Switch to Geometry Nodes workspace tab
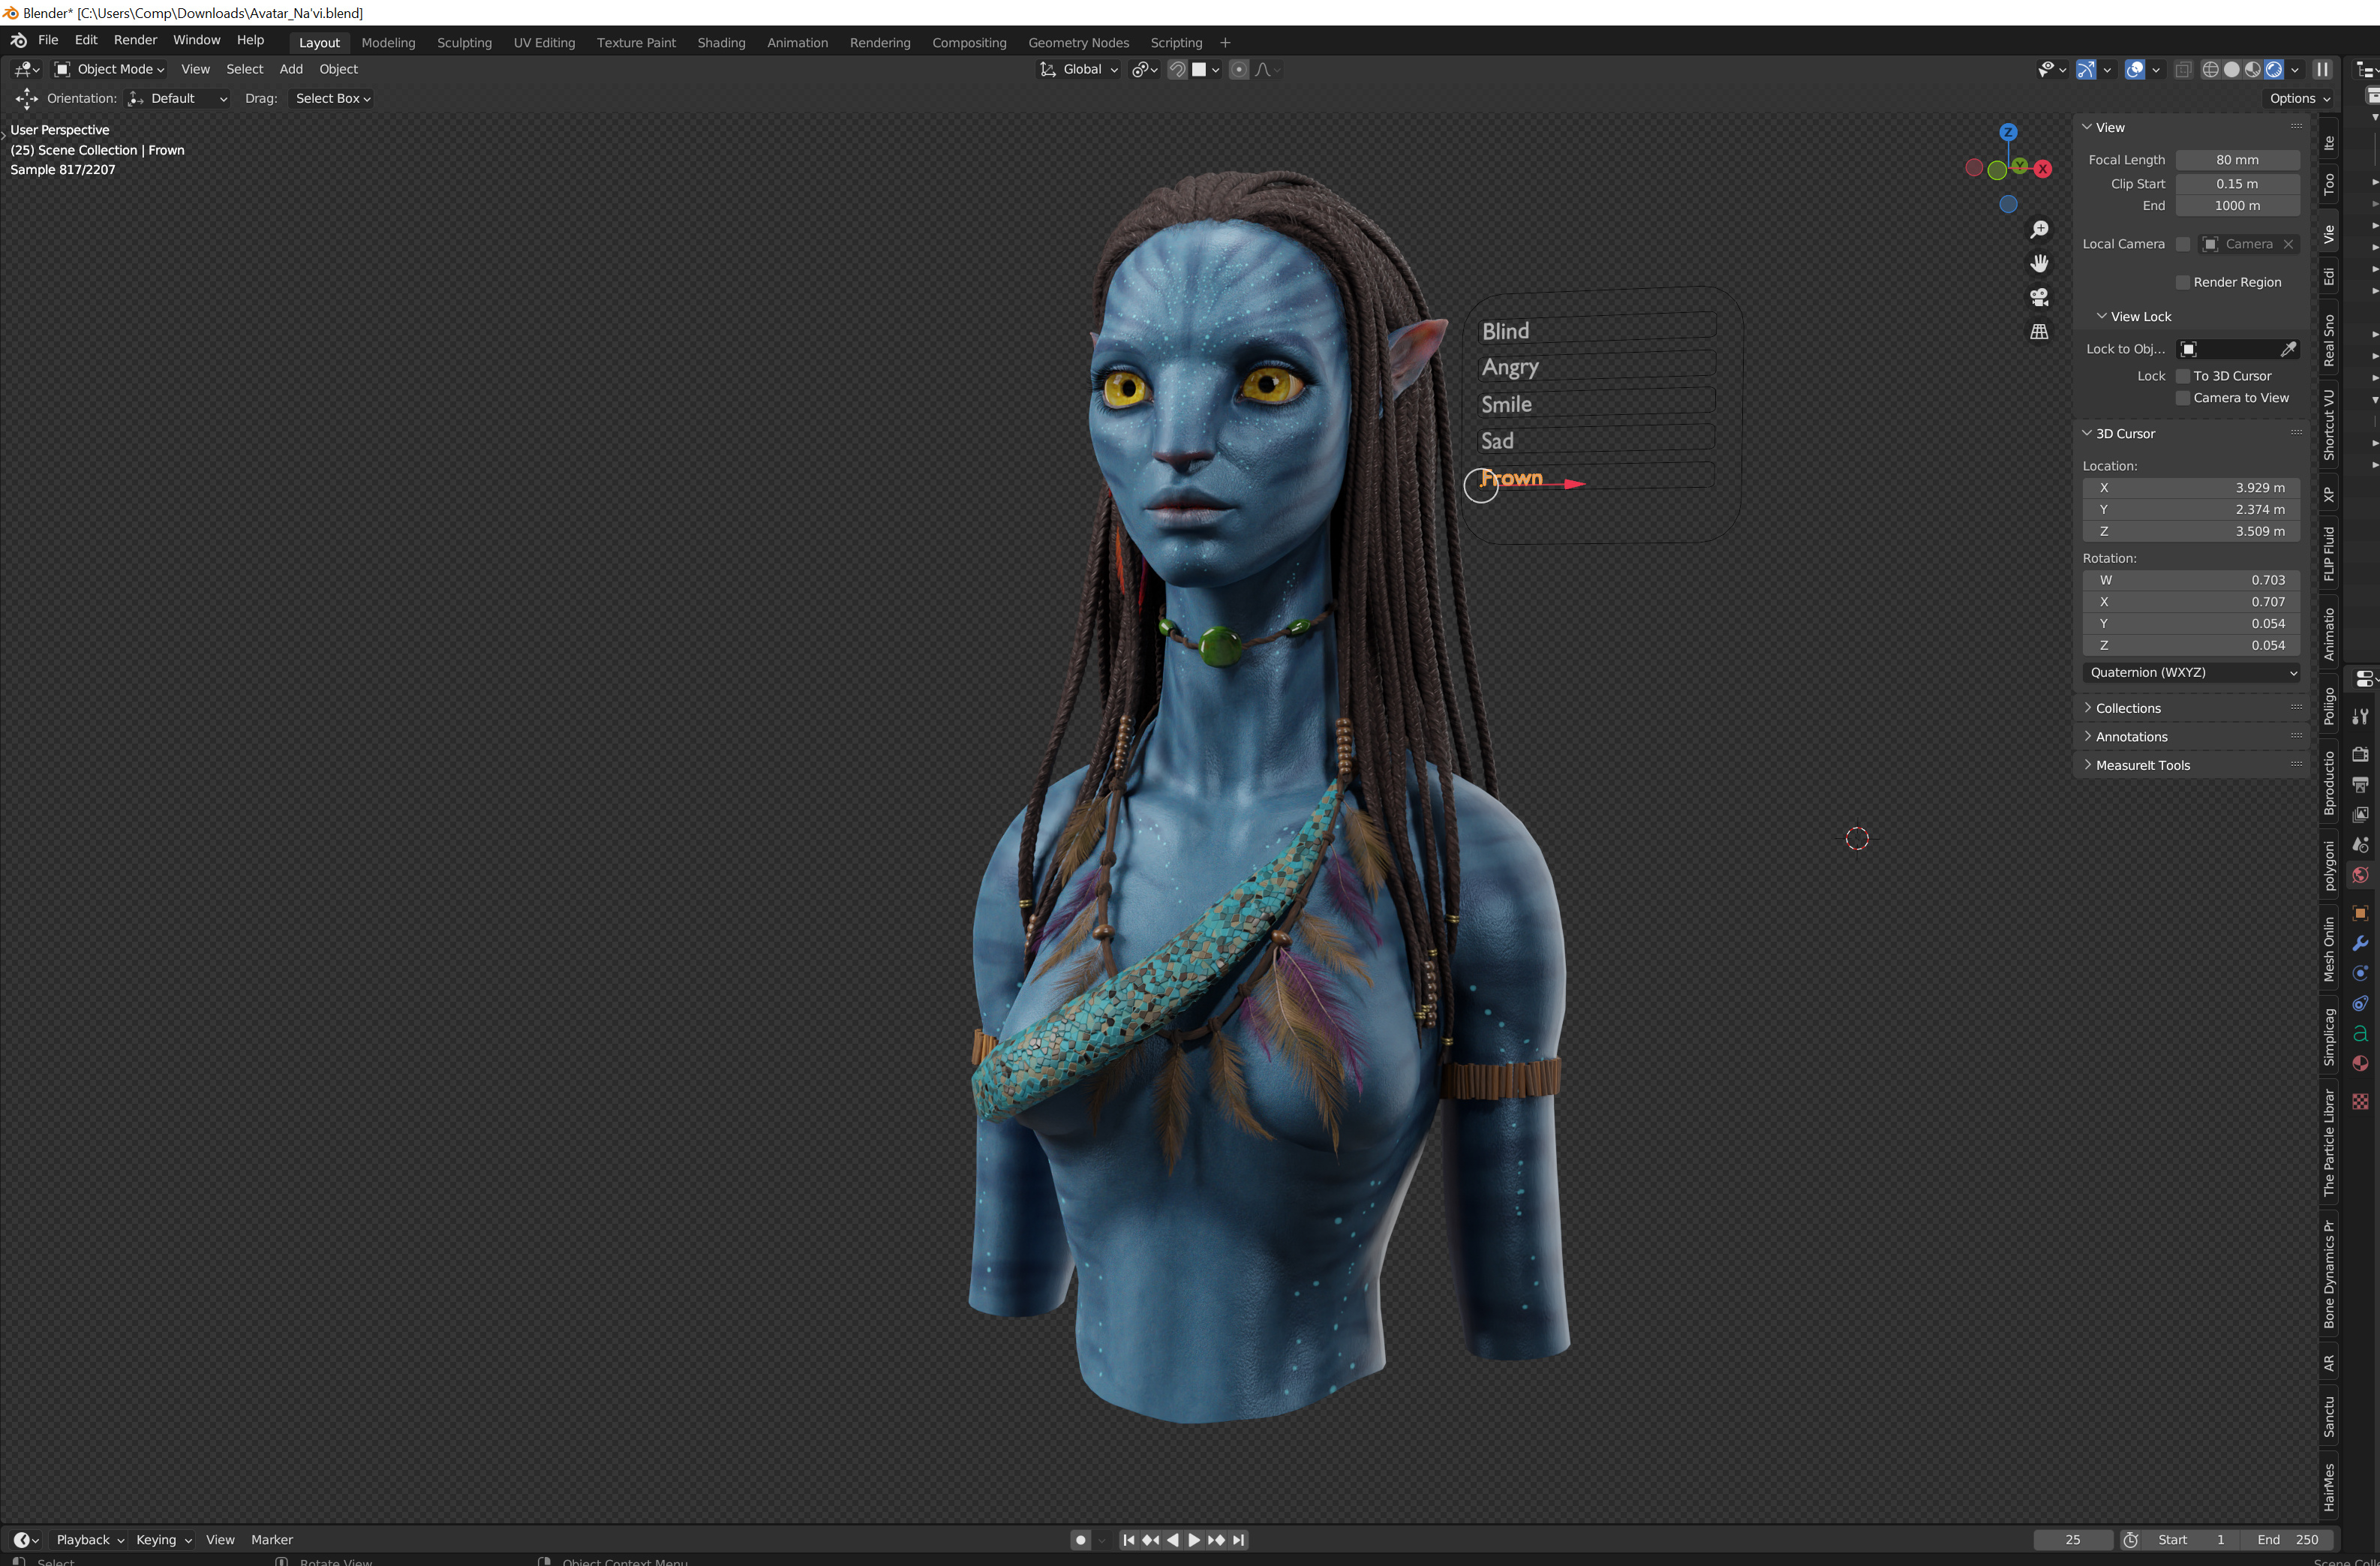 pos(1078,43)
